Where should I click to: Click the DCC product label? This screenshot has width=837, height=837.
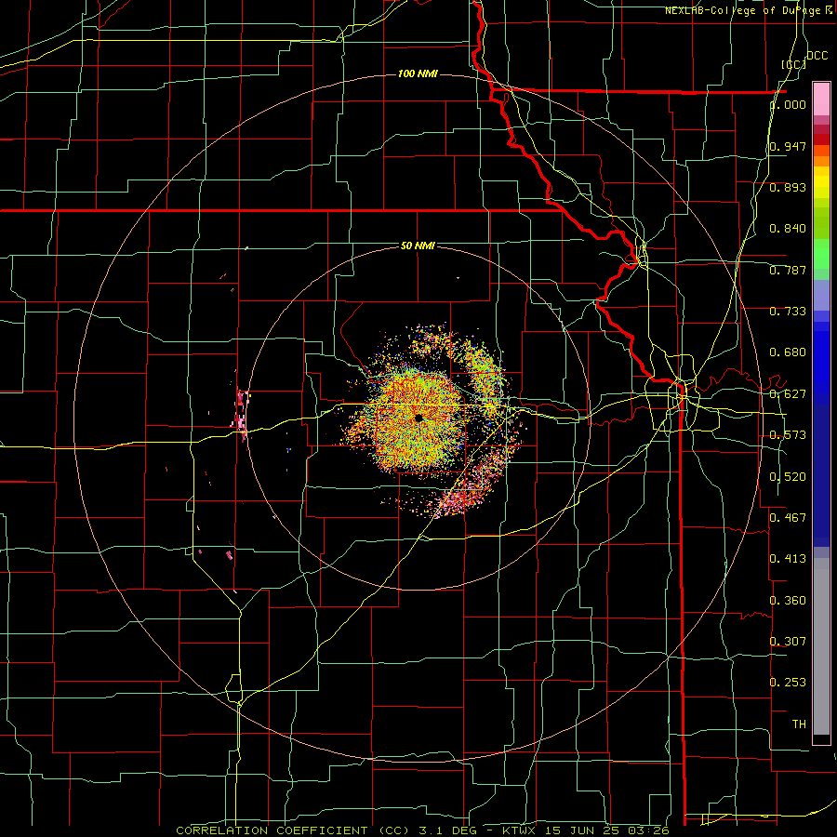817,56
